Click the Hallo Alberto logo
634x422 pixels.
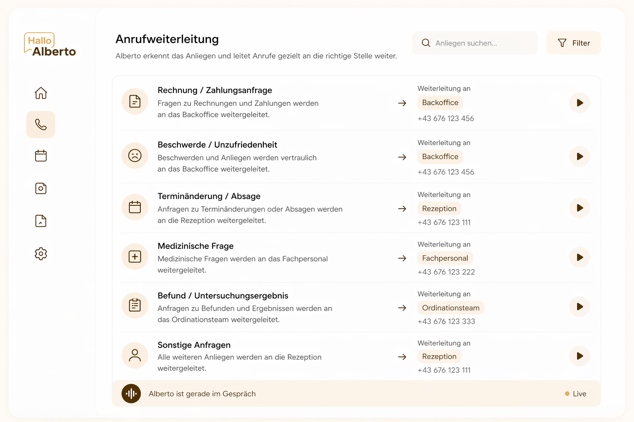50,45
